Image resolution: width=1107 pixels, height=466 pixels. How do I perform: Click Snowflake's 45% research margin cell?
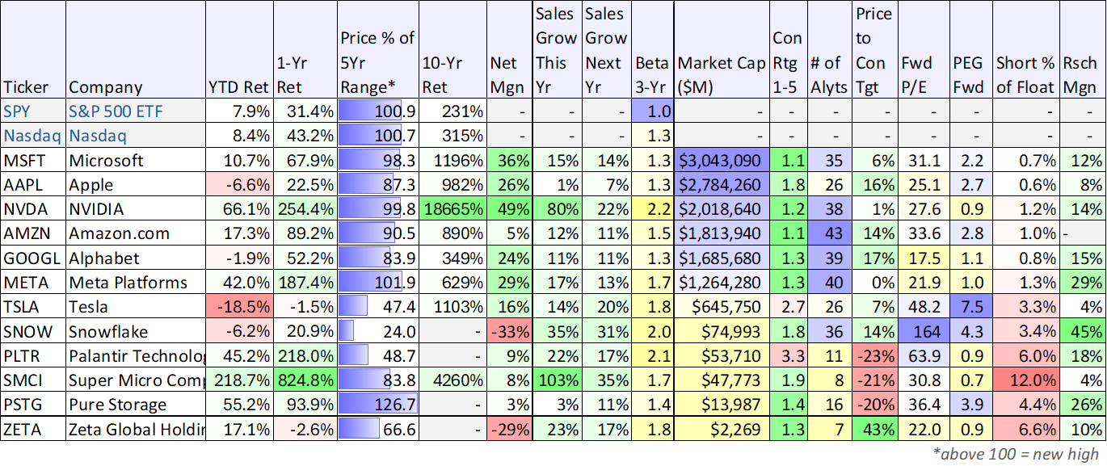click(x=1082, y=331)
